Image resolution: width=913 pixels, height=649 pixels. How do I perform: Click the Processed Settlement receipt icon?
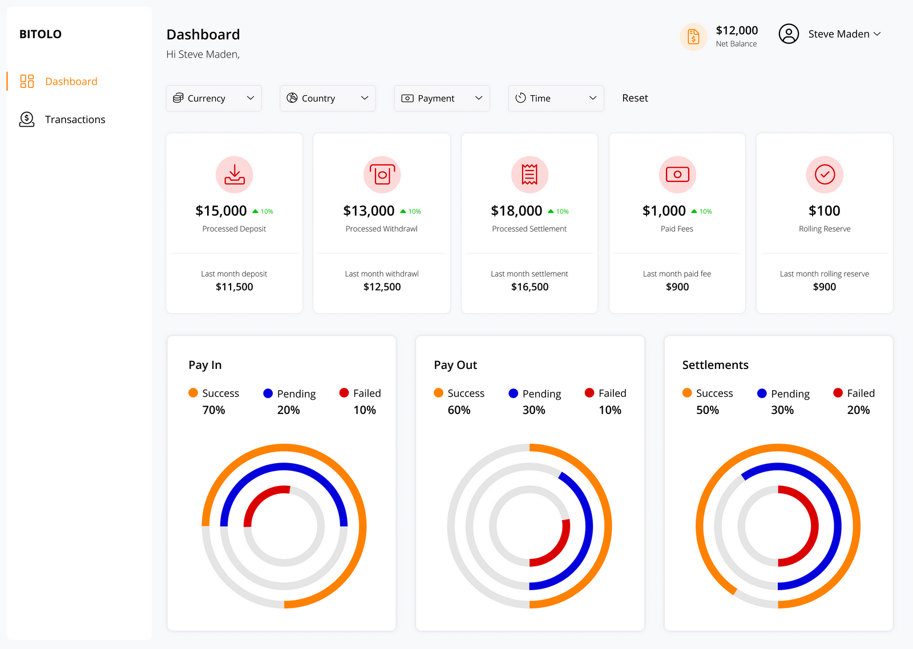tap(529, 175)
